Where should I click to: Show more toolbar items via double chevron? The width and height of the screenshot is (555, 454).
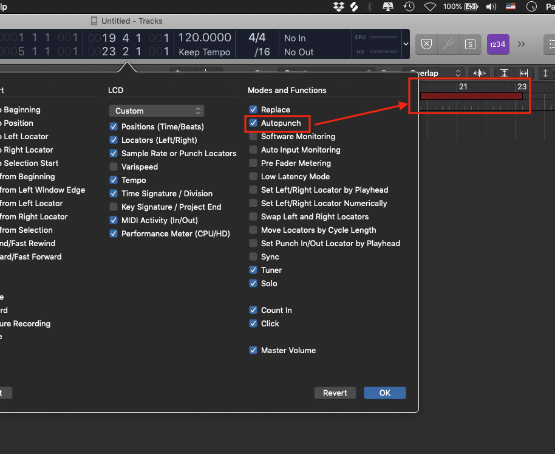pos(521,44)
